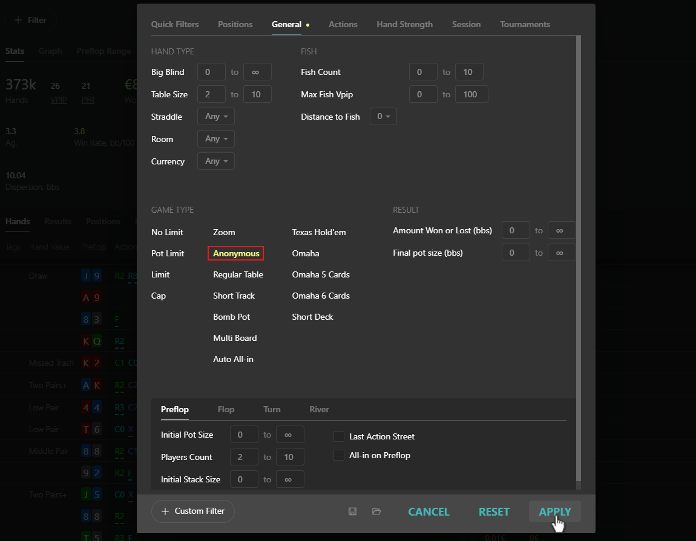Click the APPLY button
696x541 pixels.
pos(555,511)
